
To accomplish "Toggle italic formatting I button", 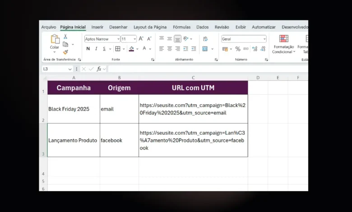I will click(x=96, y=49).
